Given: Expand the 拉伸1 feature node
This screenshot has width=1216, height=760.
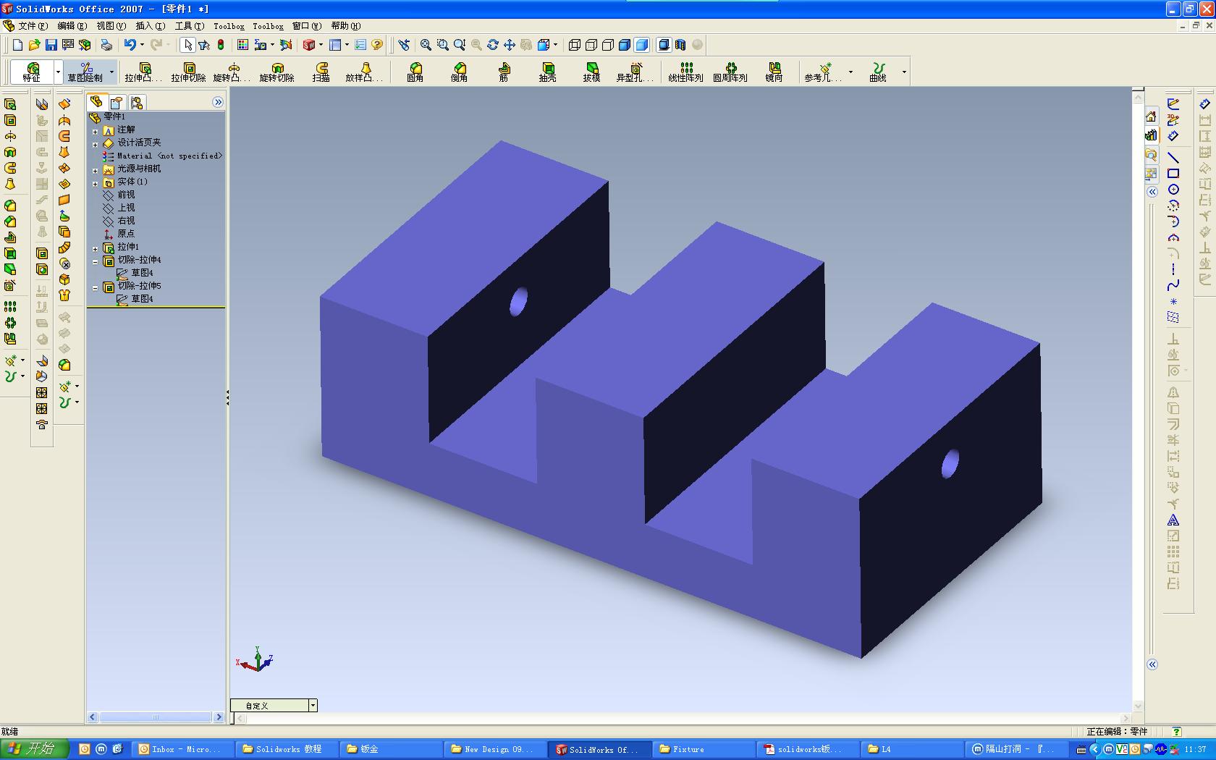Looking at the screenshot, I should 95,249.
